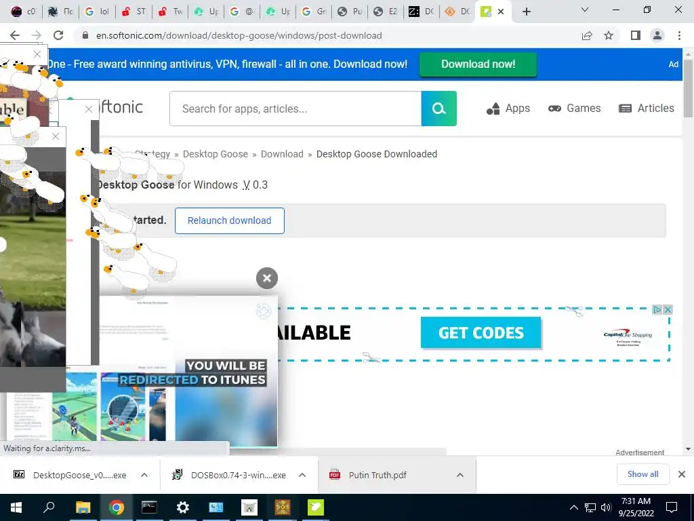Click the green Download now! button
Image resolution: width=694 pixels, height=521 pixels.
(478, 64)
